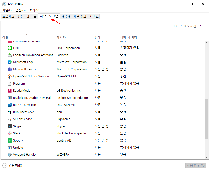Viewport: 209px width, 172px height.
Task: Click the vertical scrollbar thumb
Action: click(x=207, y=119)
